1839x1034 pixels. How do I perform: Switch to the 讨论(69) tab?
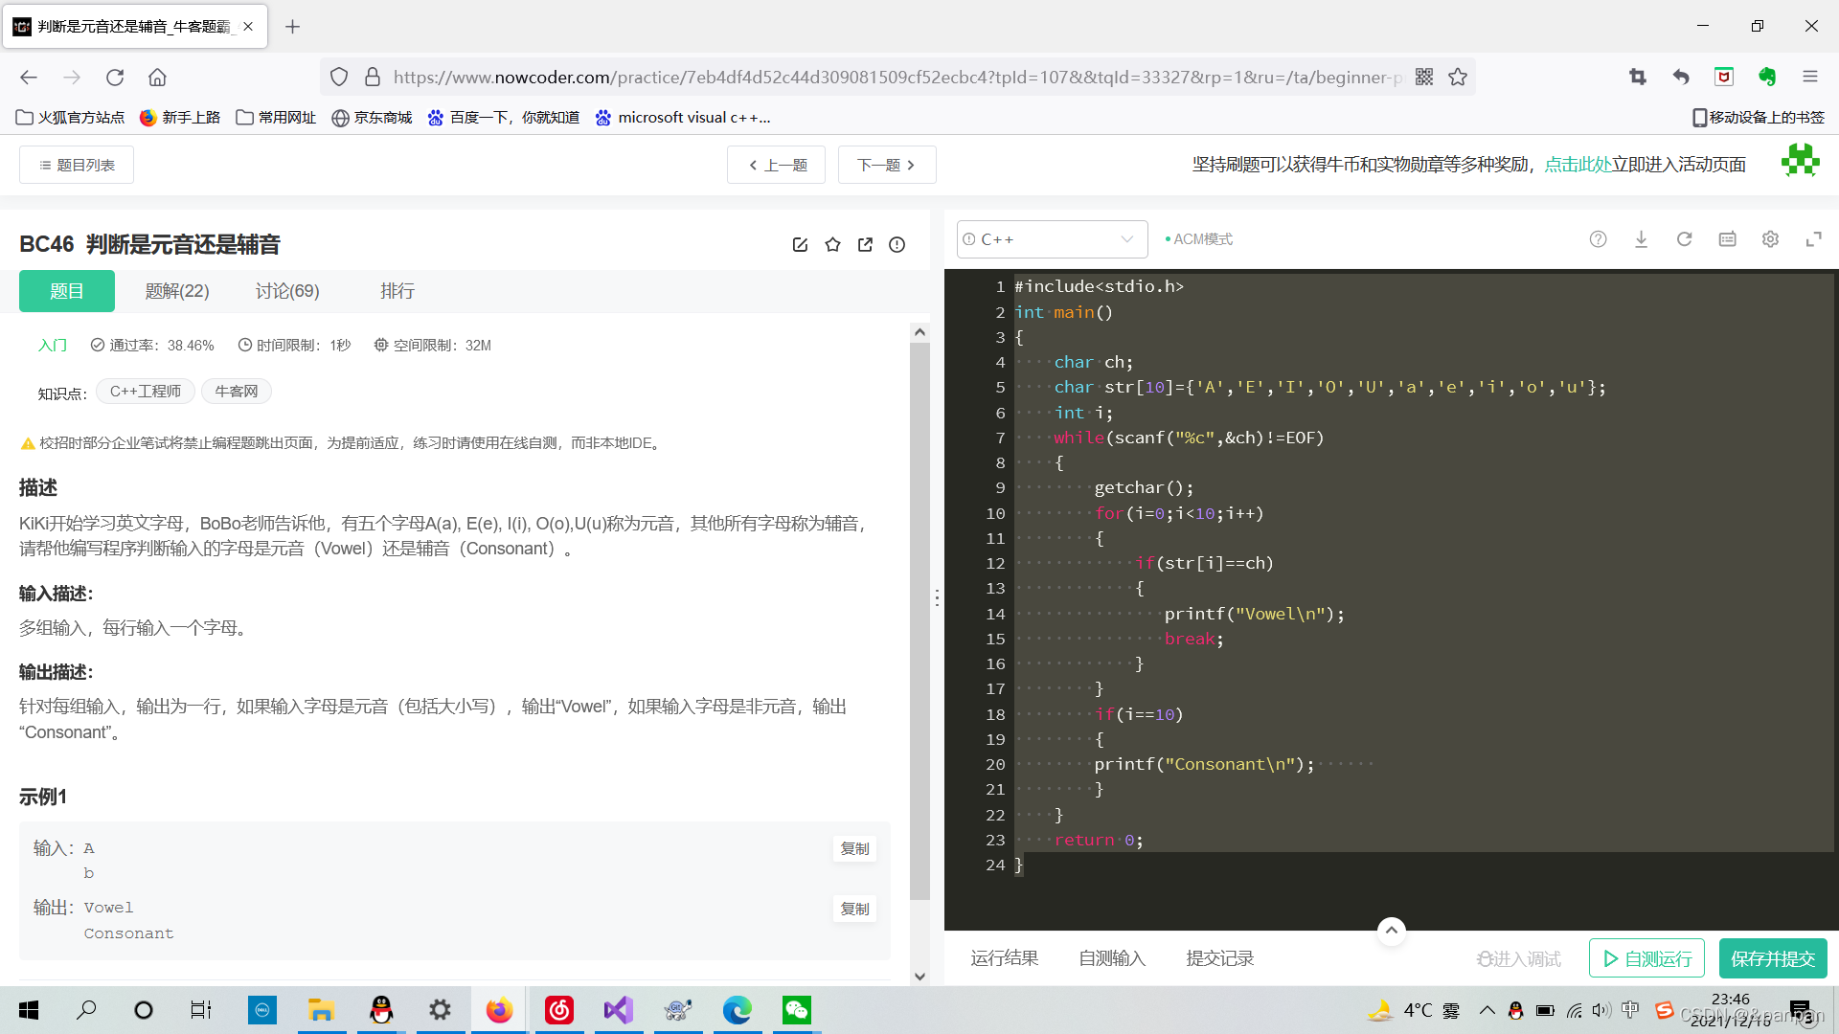pos(287,291)
